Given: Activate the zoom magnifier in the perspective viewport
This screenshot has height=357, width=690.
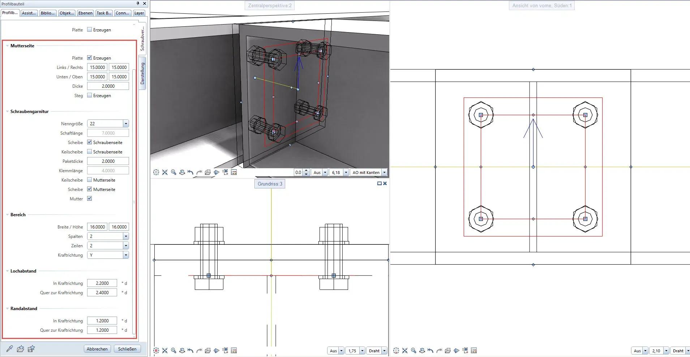Looking at the screenshot, I should point(174,172).
